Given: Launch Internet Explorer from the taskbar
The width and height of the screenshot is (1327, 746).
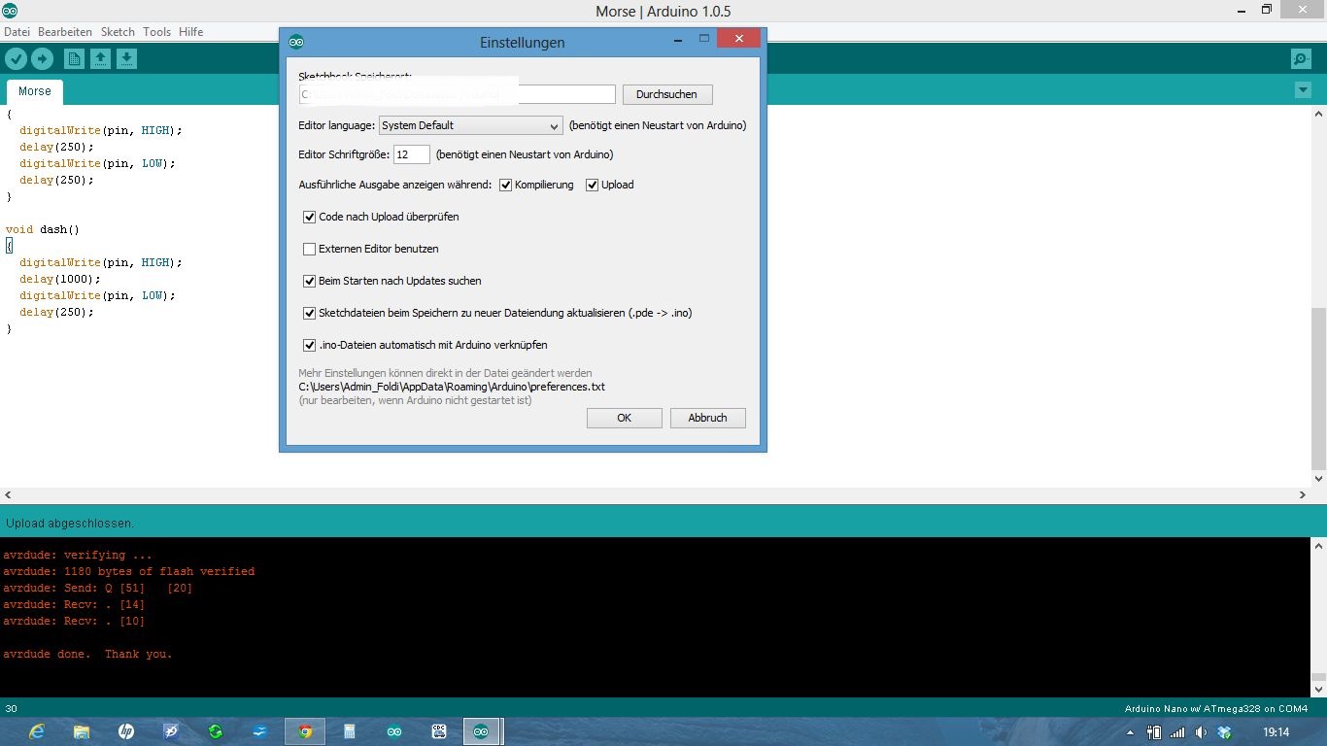Looking at the screenshot, I should tap(37, 731).
